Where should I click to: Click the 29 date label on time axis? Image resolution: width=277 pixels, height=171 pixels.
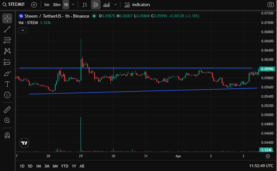pyautogui.click(x=81, y=156)
